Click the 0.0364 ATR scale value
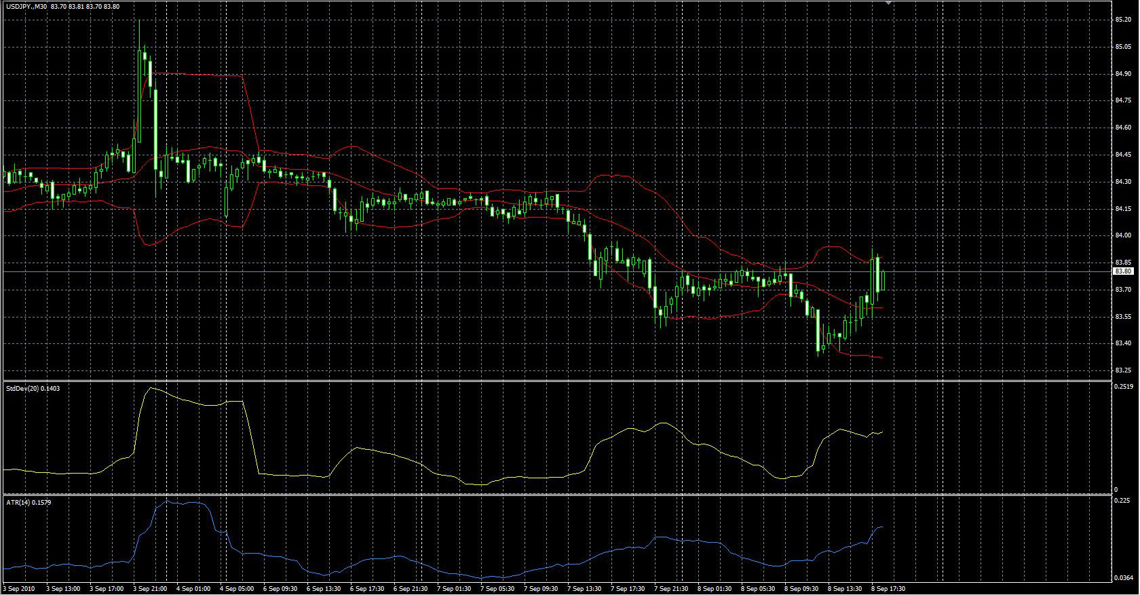1140x595 pixels. point(1123,578)
